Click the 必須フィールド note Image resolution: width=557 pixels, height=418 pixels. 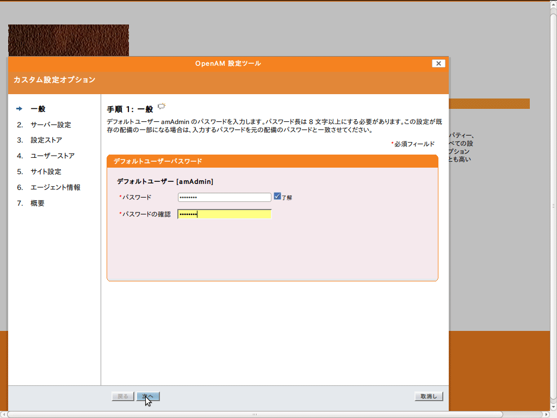click(x=413, y=144)
